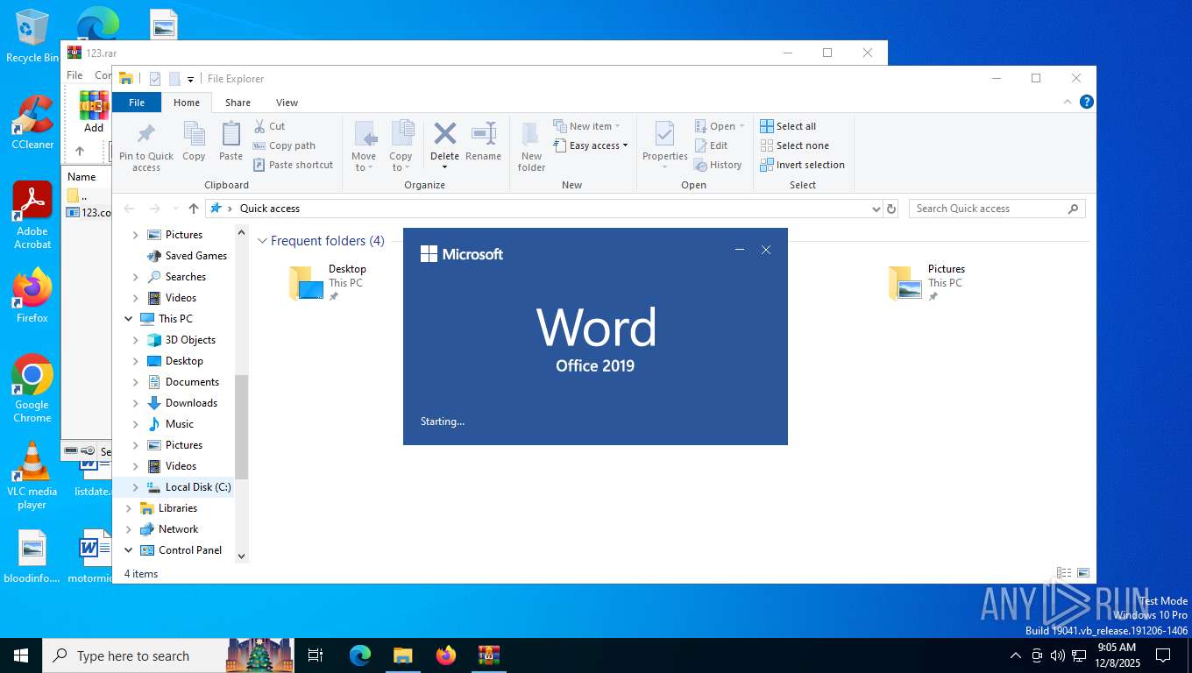Click the History command

tap(718, 165)
